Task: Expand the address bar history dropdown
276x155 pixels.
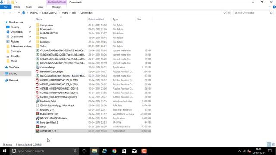Action: click(224, 13)
